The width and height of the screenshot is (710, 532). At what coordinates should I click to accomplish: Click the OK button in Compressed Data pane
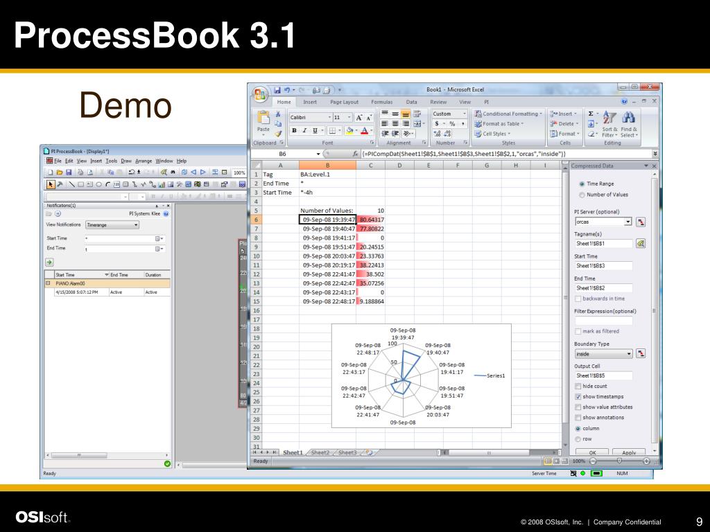click(592, 452)
